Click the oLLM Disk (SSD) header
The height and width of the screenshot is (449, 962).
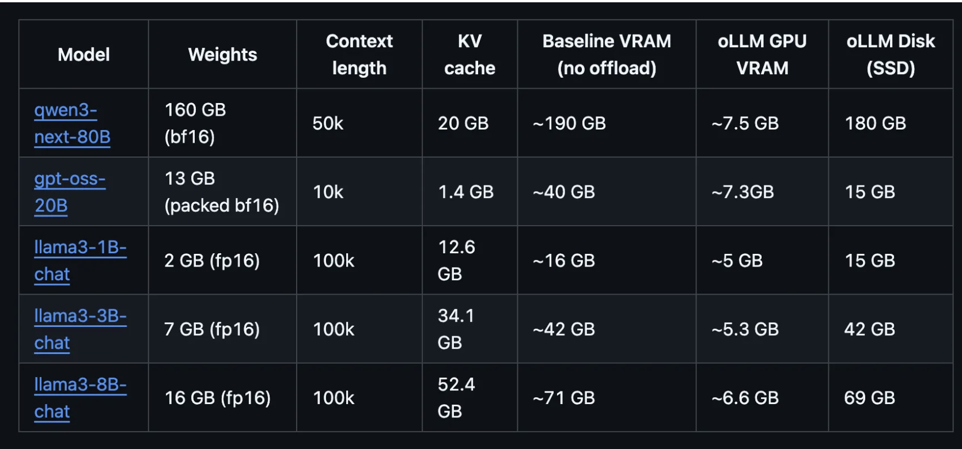tap(891, 55)
